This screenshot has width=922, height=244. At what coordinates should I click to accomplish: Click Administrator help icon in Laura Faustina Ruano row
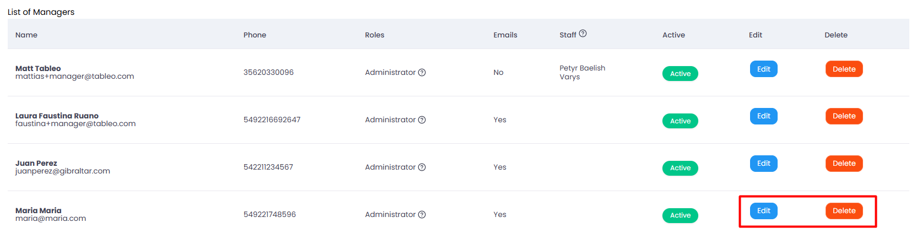click(x=422, y=120)
